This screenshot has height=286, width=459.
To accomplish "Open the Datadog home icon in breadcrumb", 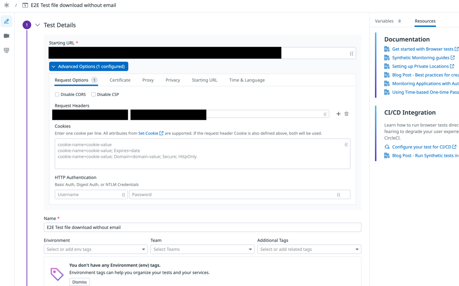I will (x=7, y=5).
